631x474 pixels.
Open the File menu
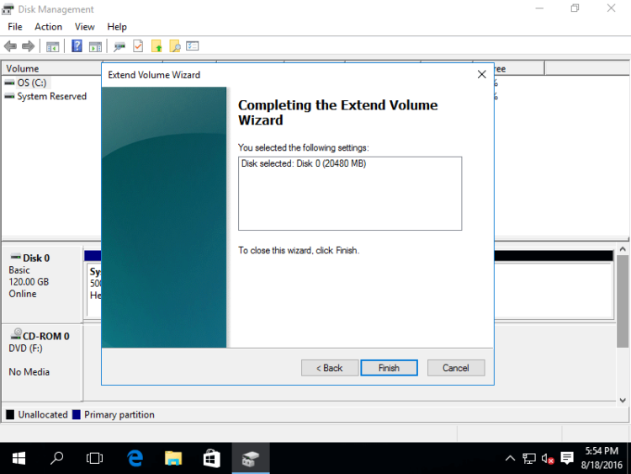[15, 27]
